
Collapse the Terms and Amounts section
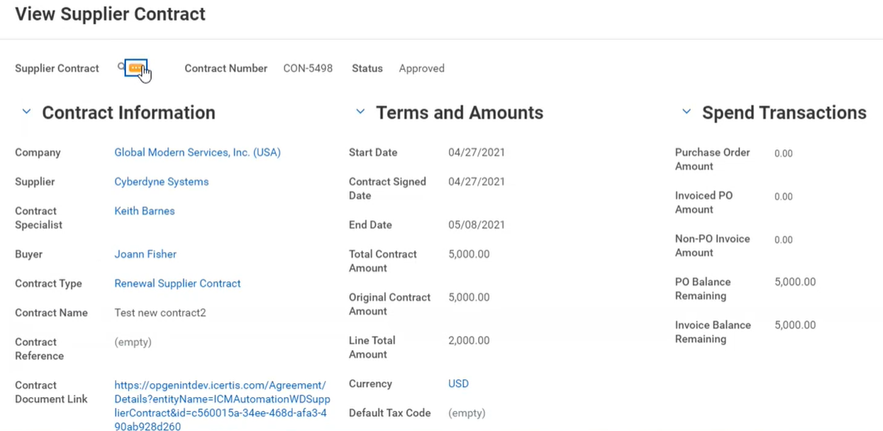click(x=360, y=112)
